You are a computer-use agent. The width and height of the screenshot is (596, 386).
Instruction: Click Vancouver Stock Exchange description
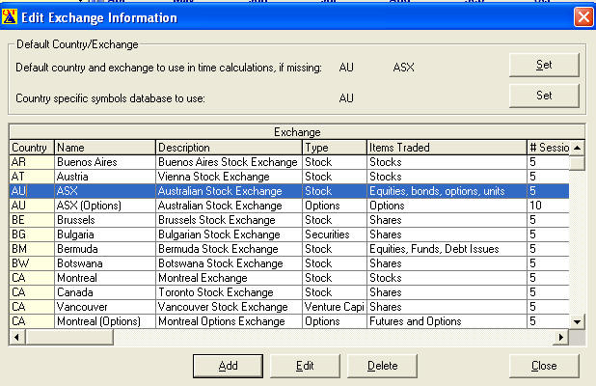[229, 307]
